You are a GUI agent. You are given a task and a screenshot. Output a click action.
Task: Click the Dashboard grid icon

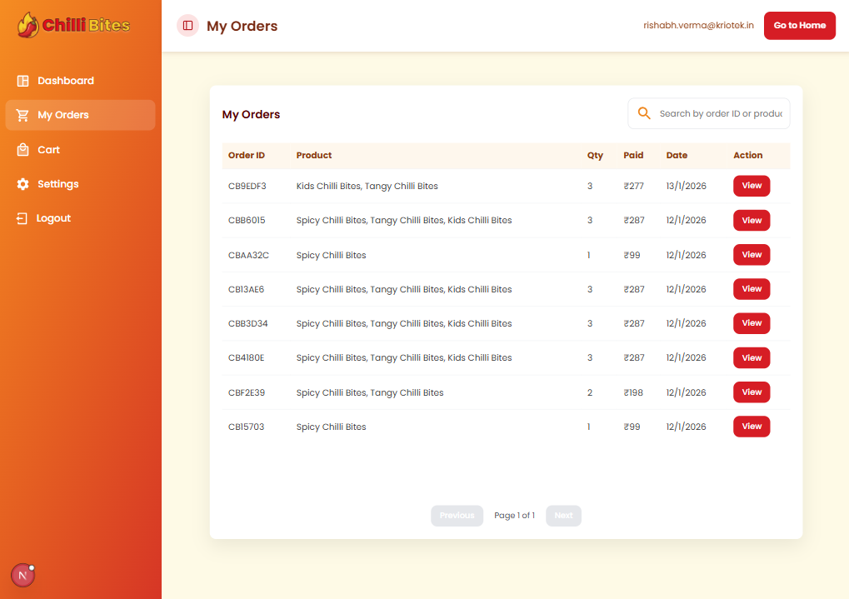pyautogui.click(x=22, y=81)
